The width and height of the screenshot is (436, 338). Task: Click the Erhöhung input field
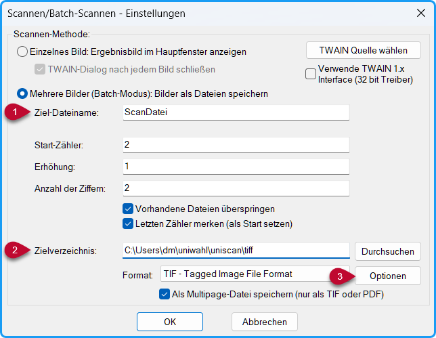236,167
